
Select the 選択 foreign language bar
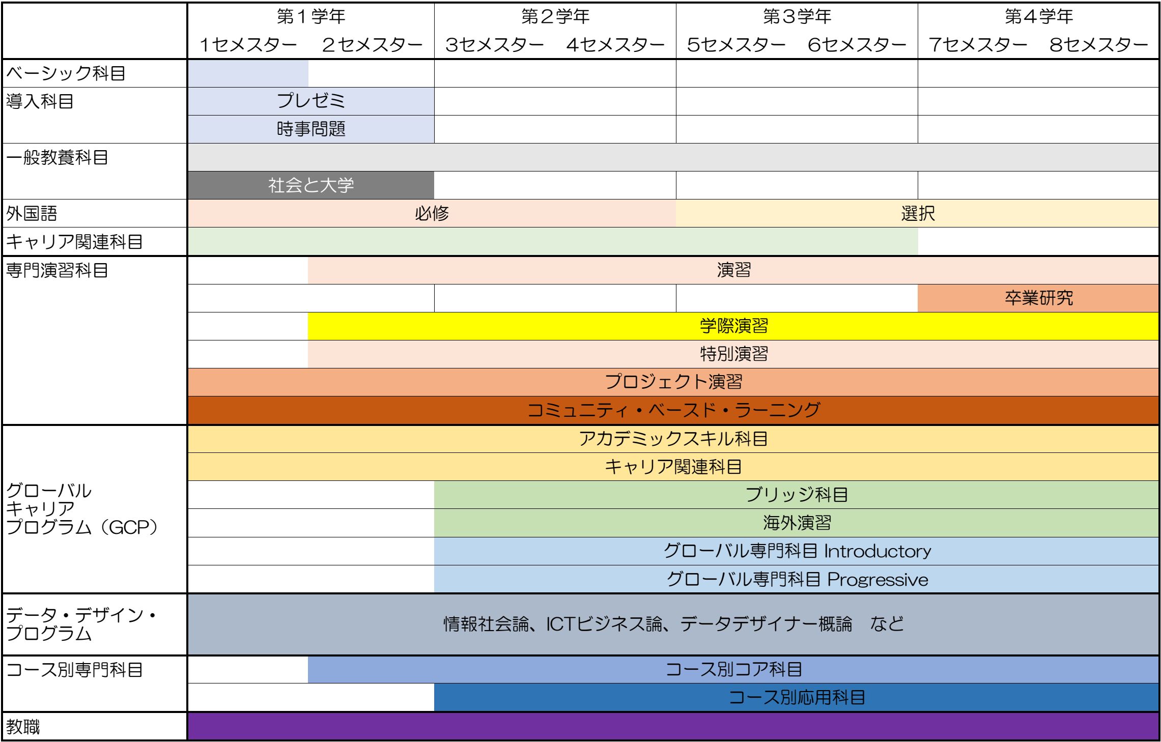click(x=917, y=213)
